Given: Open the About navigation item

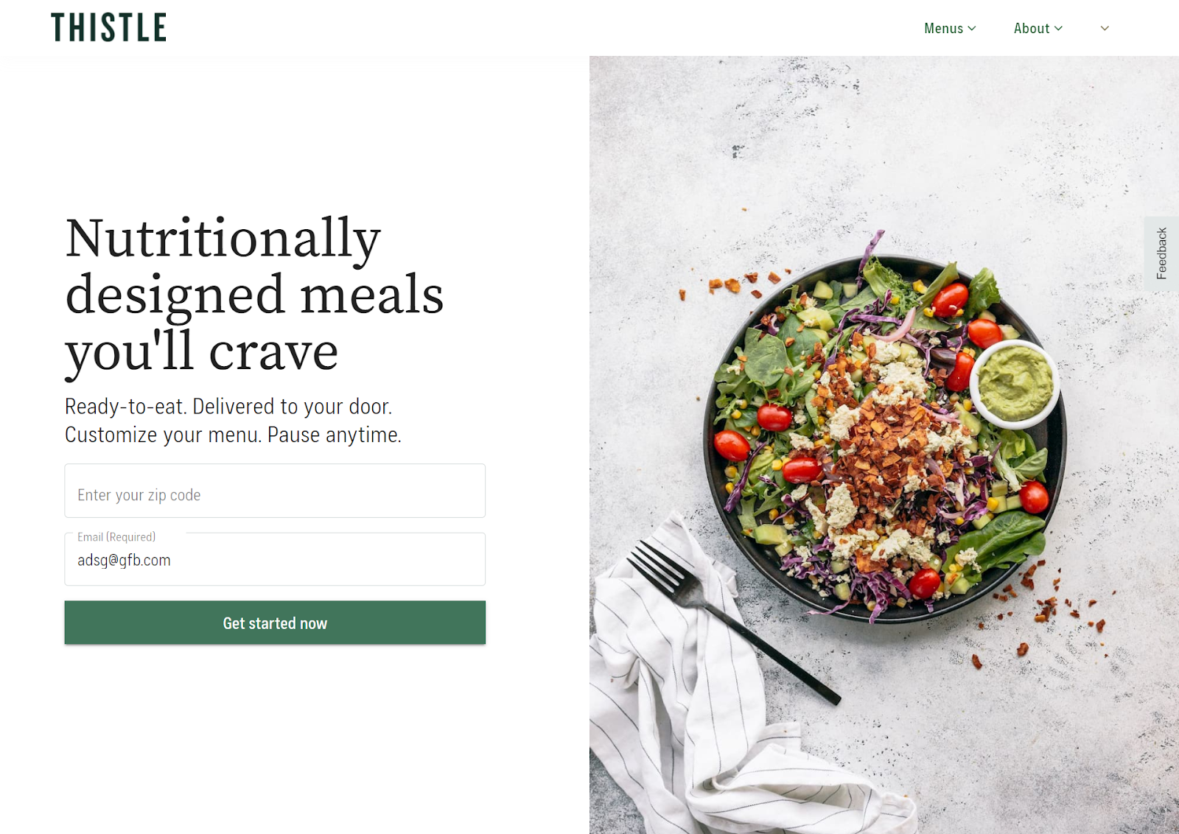Looking at the screenshot, I should click(x=1031, y=28).
